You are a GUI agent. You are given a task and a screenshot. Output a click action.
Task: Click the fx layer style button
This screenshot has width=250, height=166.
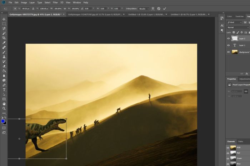coord(246,74)
